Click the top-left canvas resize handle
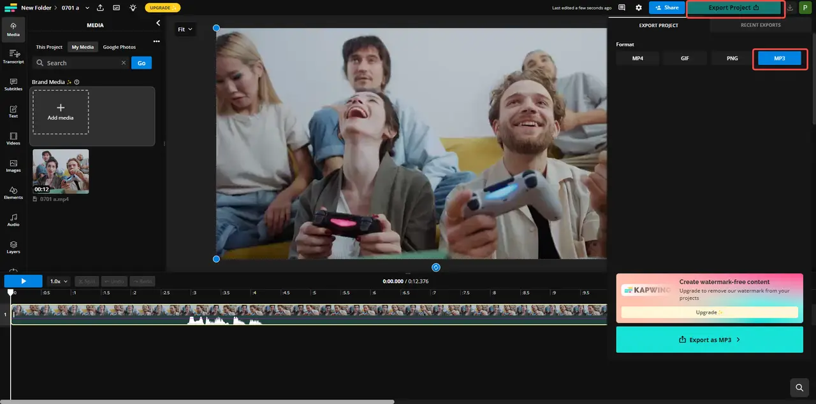 tap(216, 28)
